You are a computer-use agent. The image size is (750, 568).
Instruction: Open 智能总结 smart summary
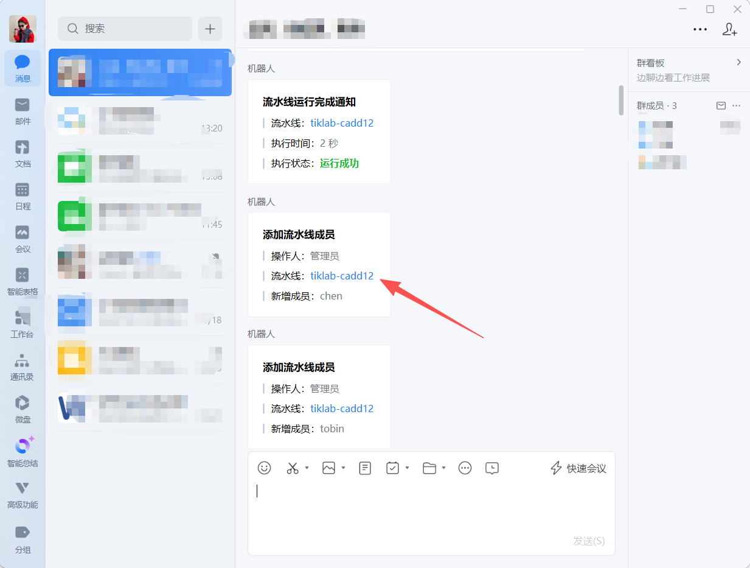coord(23,452)
